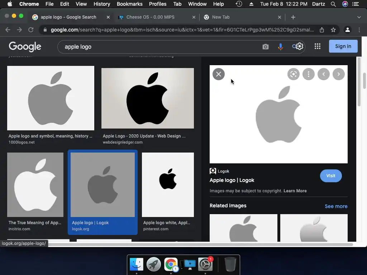Open the incitrio.com white apple thumbnail

tap(35, 185)
